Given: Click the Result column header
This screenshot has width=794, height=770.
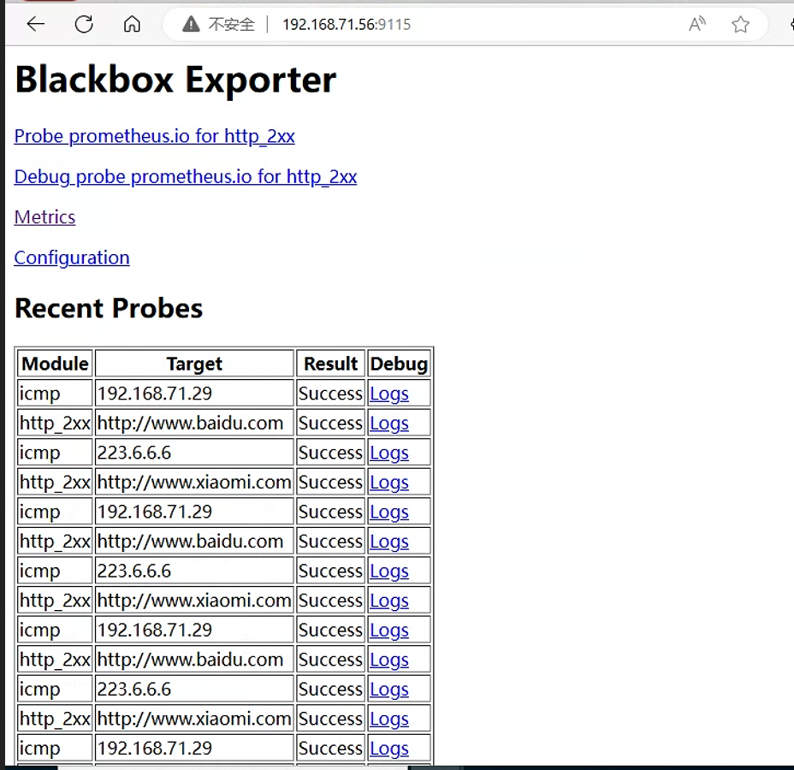Looking at the screenshot, I should click(x=330, y=364).
